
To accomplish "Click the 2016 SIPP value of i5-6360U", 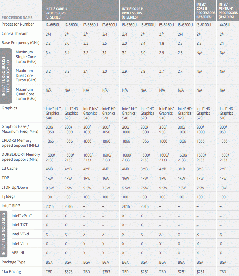I will click(126, 206).
